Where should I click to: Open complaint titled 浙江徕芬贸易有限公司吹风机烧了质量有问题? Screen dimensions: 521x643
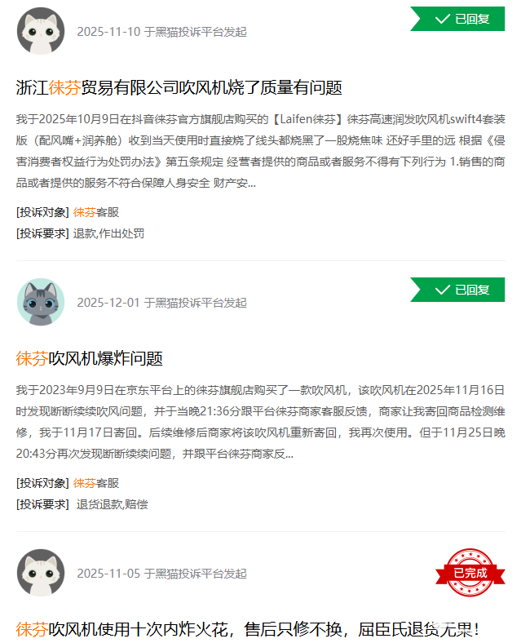179,87
